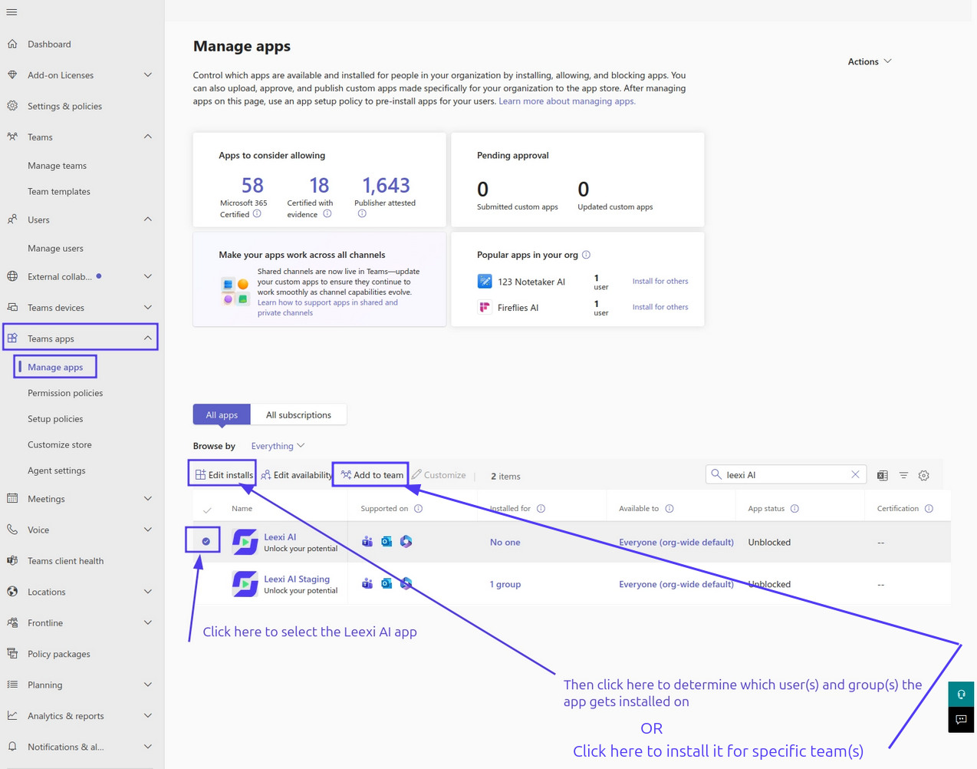Click Install for others for Fireflies AI
This screenshot has width=977, height=769.
click(660, 307)
